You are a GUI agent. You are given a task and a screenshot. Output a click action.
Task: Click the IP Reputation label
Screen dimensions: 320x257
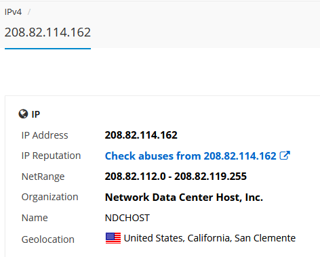(51, 156)
